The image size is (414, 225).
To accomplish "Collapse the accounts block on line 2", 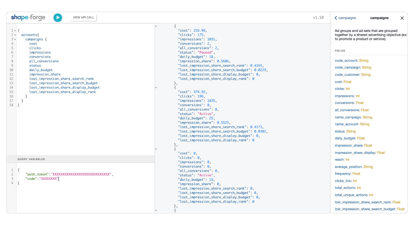I will pos(15,35).
